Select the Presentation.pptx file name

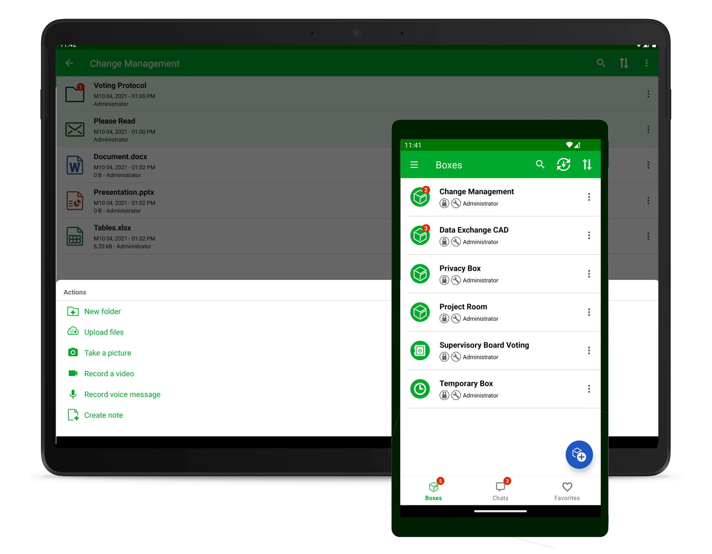pyautogui.click(x=124, y=192)
